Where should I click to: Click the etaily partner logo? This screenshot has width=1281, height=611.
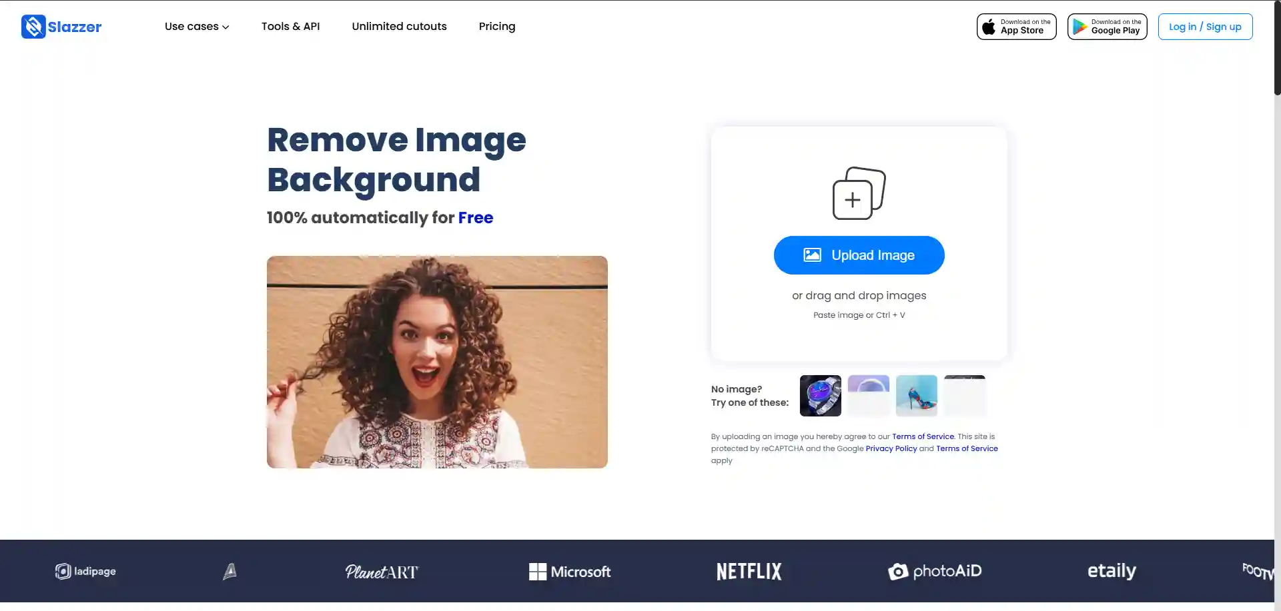pyautogui.click(x=1110, y=571)
